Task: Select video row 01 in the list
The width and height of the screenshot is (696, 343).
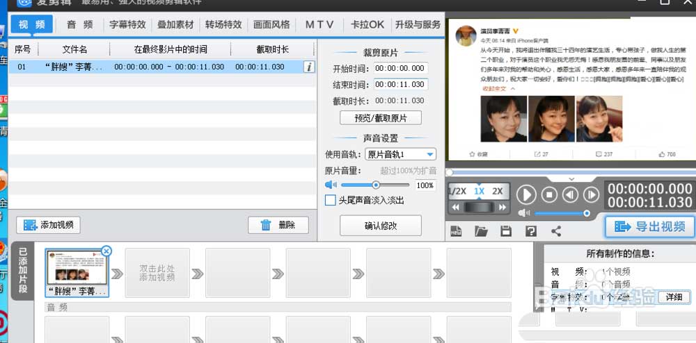Action: pos(162,67)
